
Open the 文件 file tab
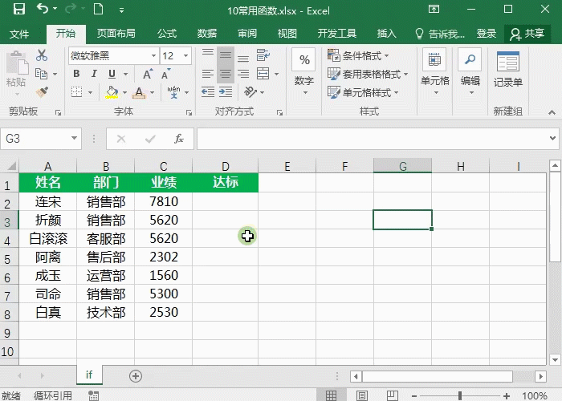(19, 34)
